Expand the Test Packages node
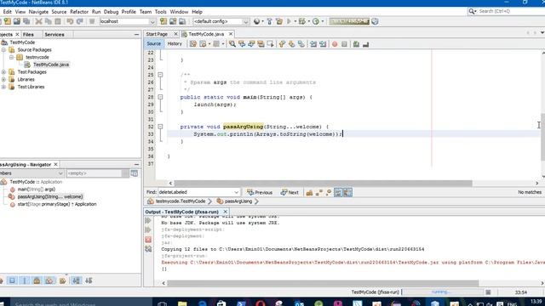 pyautogui.click(x=3, y=71)
